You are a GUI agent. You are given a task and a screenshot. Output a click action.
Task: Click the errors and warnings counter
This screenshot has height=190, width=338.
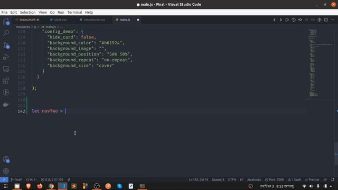pyautogui.click(x=52, y=179)
